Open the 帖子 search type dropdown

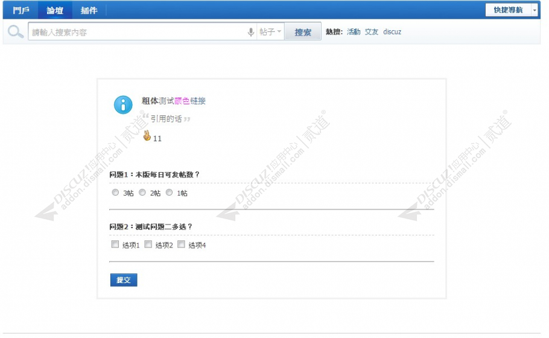tap(270, 32)
